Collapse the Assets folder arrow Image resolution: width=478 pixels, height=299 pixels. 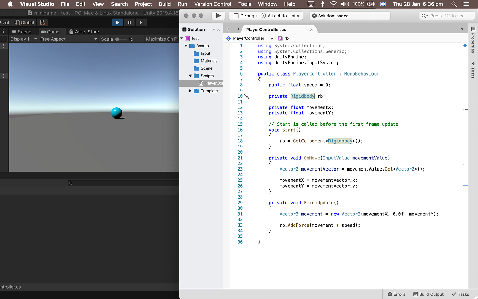186,46
